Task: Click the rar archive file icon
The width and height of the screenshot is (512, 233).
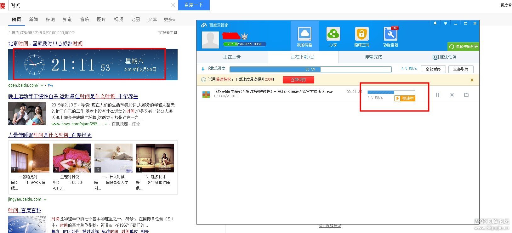Action: 206,94
